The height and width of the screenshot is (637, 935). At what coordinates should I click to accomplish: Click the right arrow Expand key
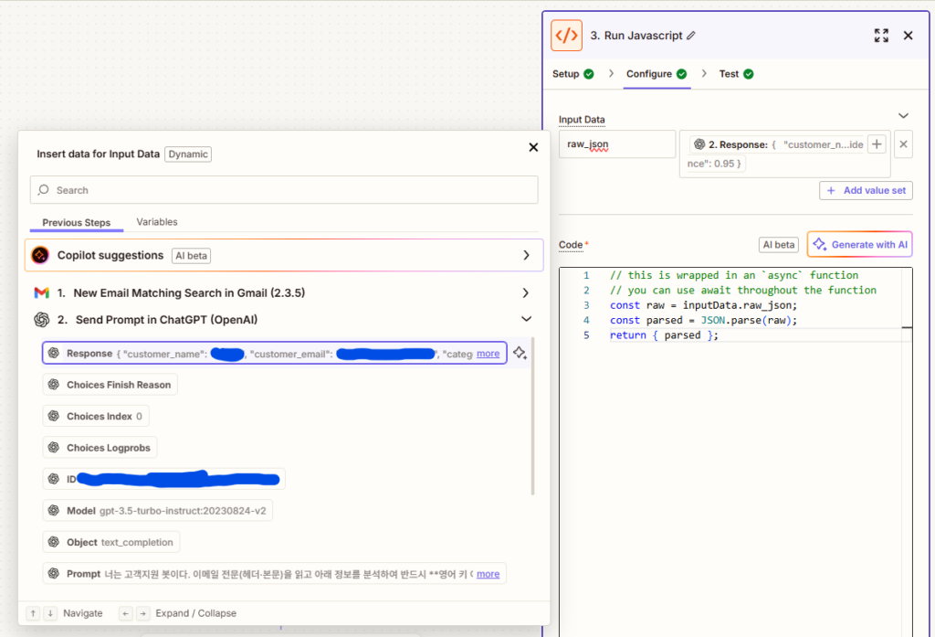pos(143,613)
